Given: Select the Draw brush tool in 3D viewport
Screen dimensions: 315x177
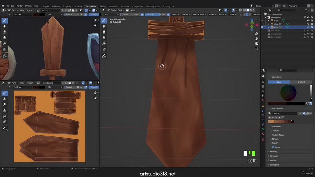Looking at the screenshot, I should click(104, 20).
